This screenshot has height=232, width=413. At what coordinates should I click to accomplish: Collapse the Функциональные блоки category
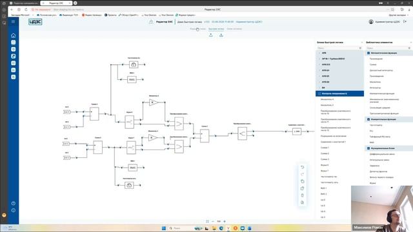pyautogui.click(x=368, y=148)
